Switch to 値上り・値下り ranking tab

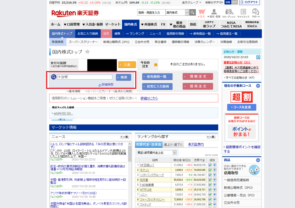(x=173, y=144)
